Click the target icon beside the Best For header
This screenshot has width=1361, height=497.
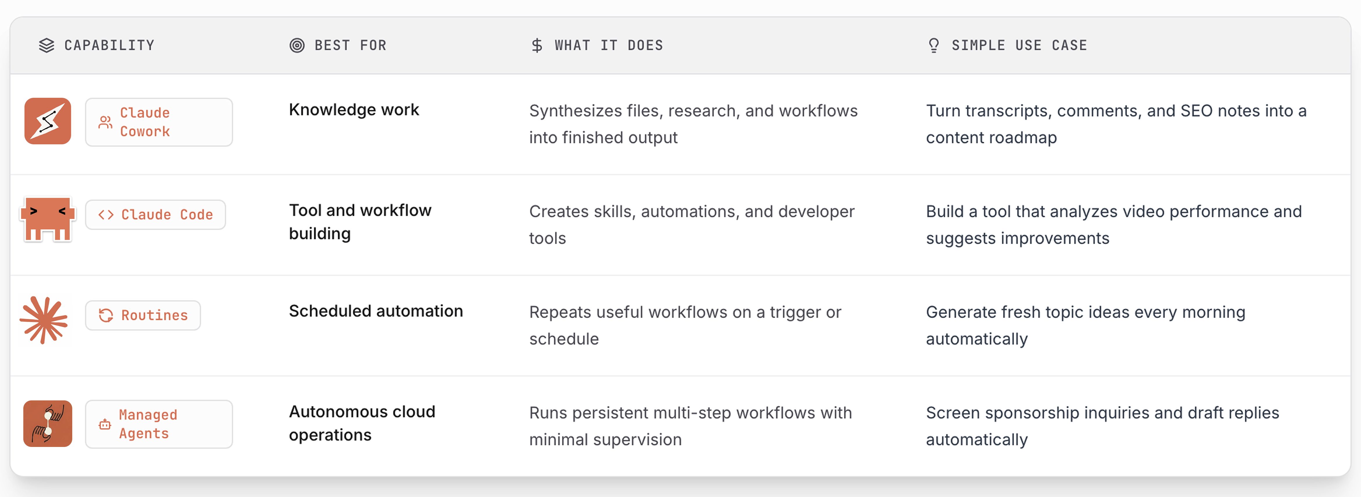(x=297, y=45)
